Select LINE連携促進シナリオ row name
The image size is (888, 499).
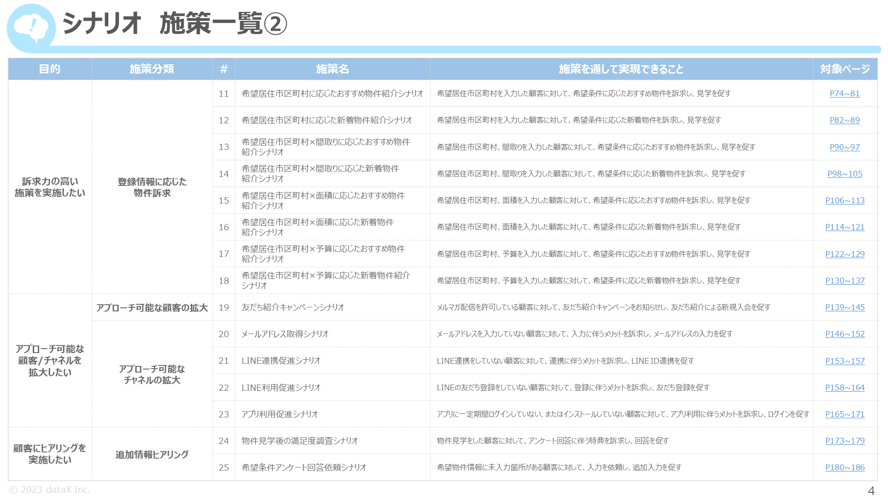coord(281,361)
